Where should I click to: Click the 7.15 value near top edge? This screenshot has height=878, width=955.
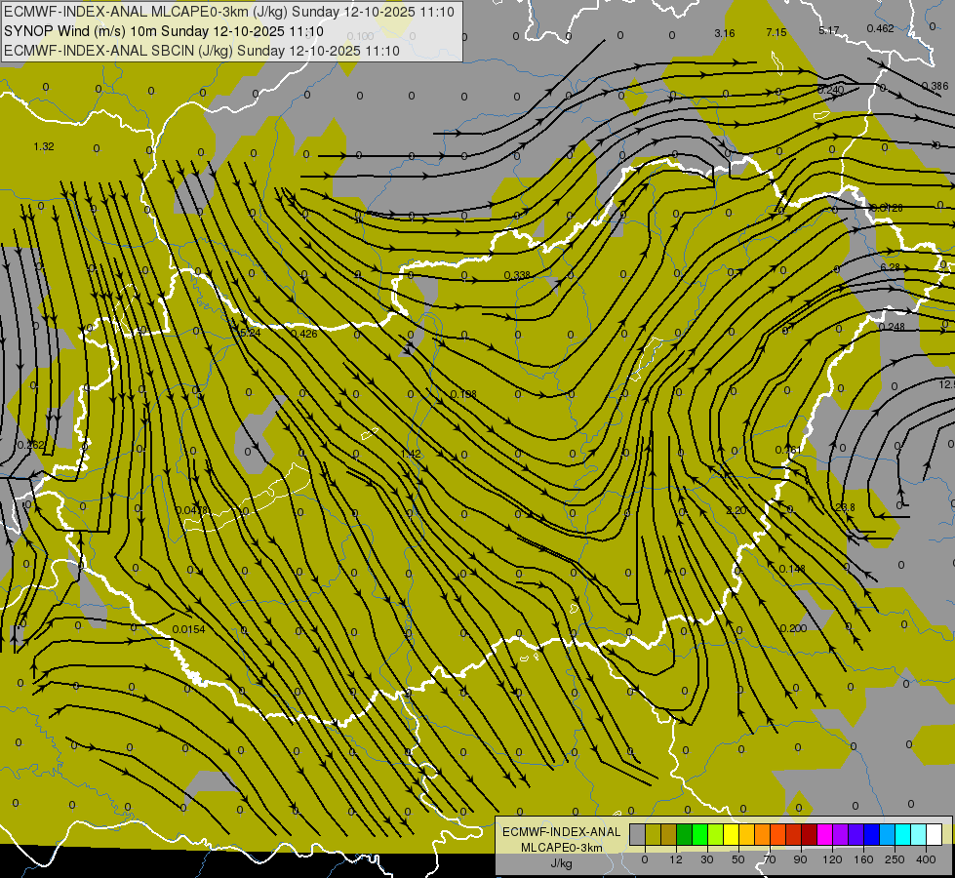[x=776, y=32]
